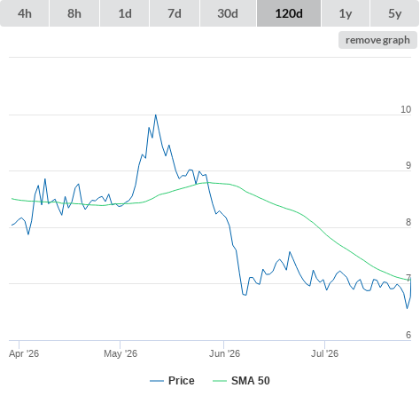This screenshot has width=420, height=404.
Task: Open the 7d chart range
Action: [175, 13]
